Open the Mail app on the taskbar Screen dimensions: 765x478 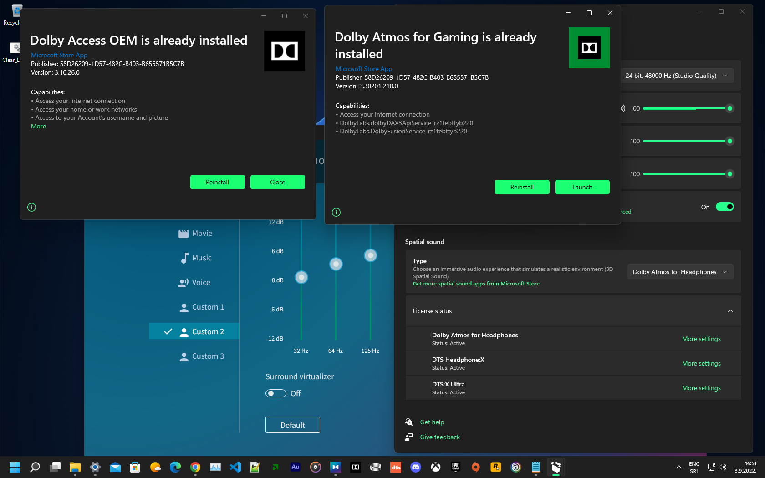click(115, 467)
